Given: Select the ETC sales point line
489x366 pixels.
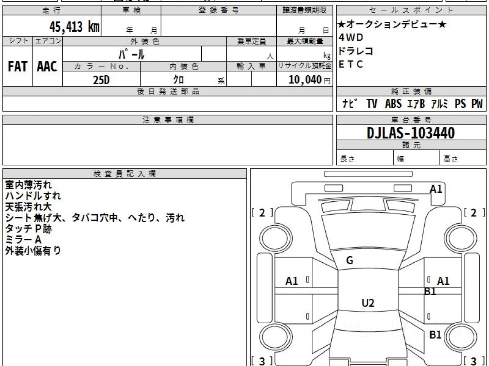Looking at the screenshot, I should 350,64.
